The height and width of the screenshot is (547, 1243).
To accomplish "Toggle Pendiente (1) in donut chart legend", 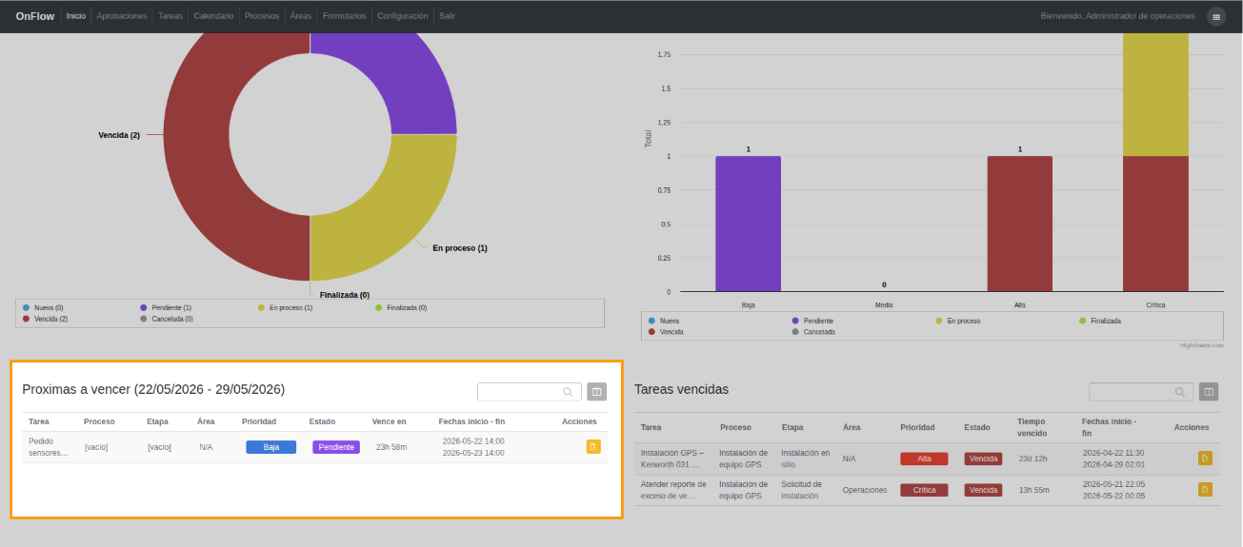I will coord(166,308).
